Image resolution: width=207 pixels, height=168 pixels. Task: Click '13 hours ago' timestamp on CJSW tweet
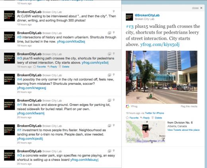point(24,25)
